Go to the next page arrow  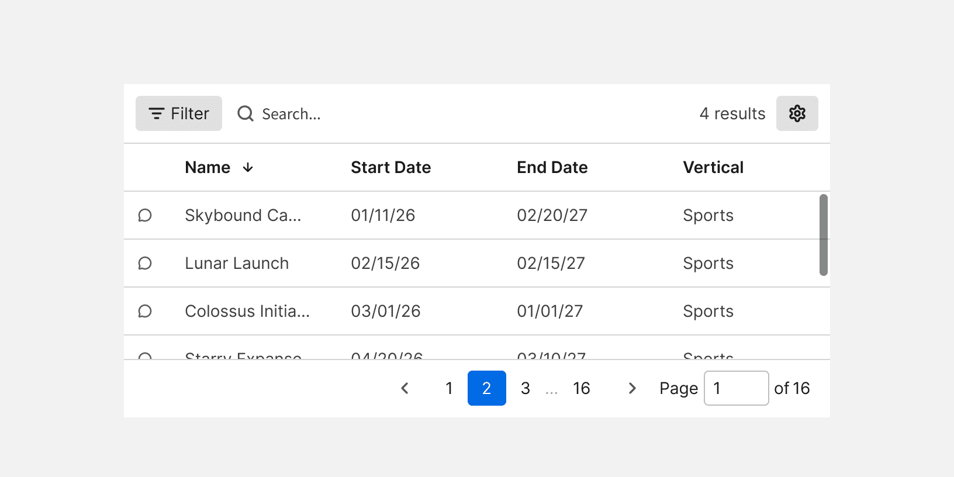tap(632, 388)
